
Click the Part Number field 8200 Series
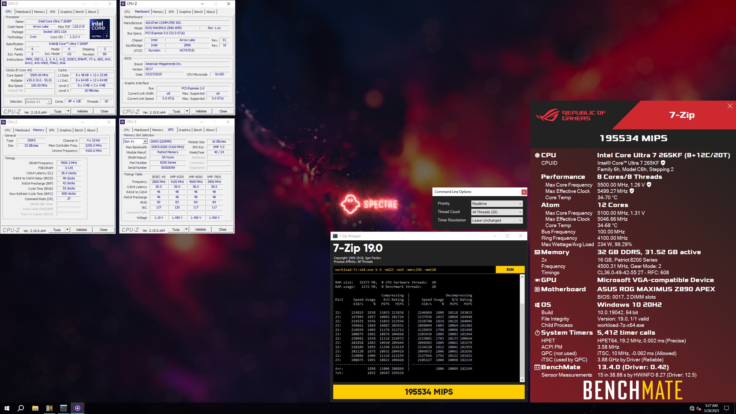[168, 162]
